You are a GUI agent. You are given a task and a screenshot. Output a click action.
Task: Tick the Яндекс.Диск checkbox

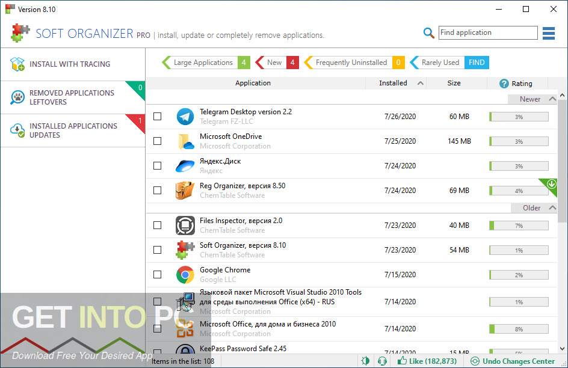157,166
